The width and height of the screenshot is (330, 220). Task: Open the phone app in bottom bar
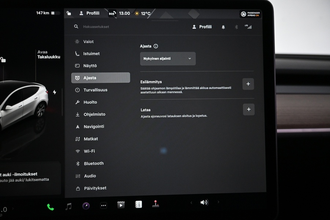click(x=50, y=207)
